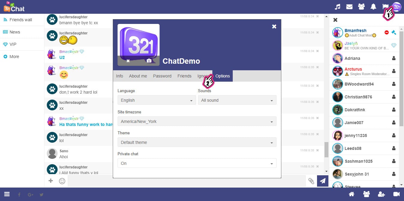Viewport: 404px width, 201px height.
Task: Open the Site timezone selector
Action: coord(197,121)
